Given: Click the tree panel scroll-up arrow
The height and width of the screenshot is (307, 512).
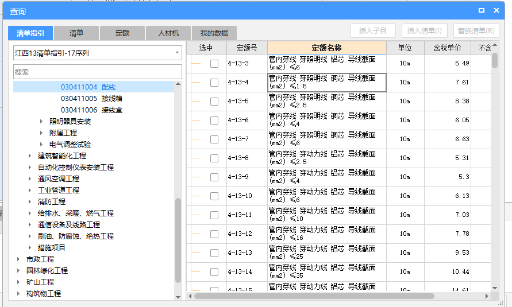Looking at the screenshot, I should click(178, 84).
